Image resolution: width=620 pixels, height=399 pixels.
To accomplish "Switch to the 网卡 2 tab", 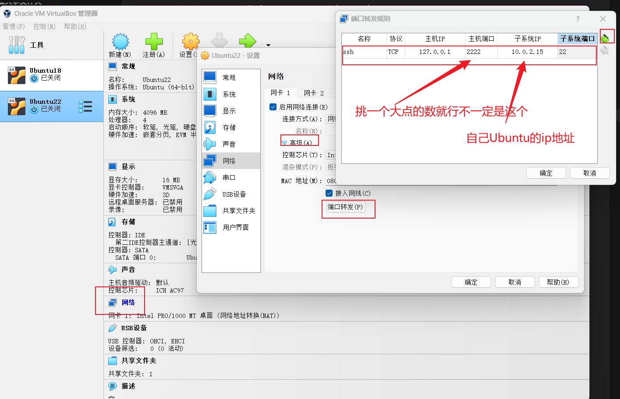I will (314, 93).
